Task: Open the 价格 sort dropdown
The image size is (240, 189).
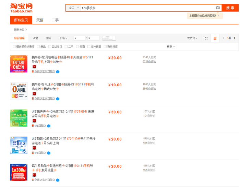Action: coord(63,38)
